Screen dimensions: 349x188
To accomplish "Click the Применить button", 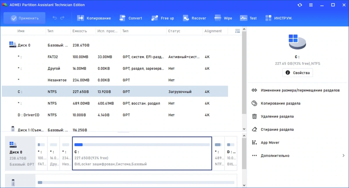I will point(24,18).
